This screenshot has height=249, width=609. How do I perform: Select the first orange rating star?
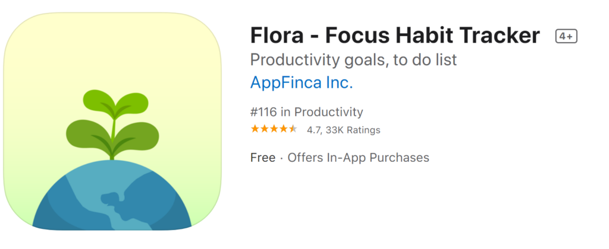[255, 129]
